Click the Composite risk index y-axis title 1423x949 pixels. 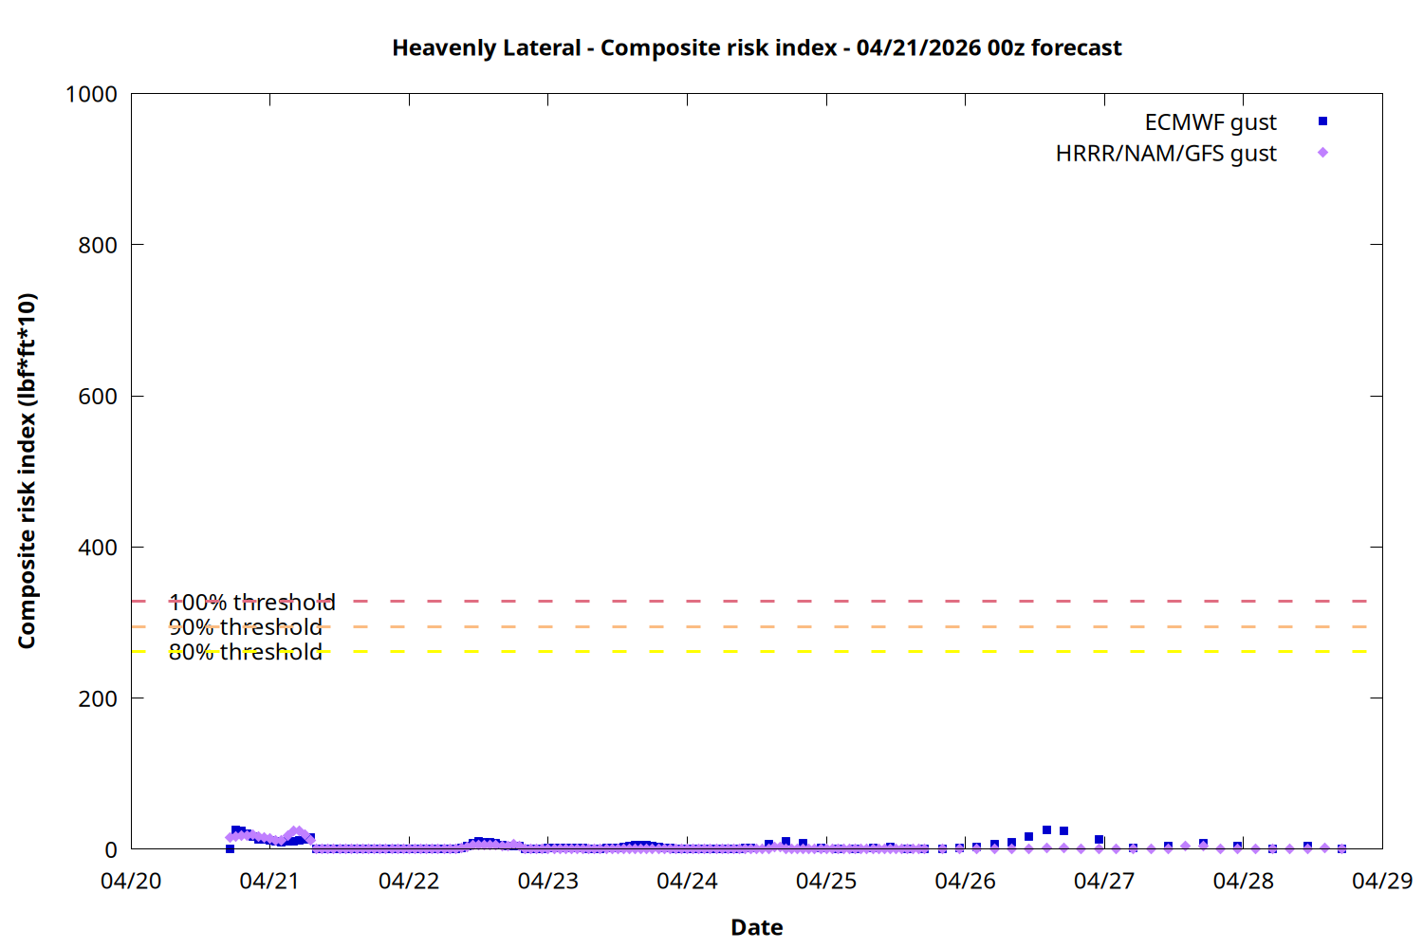click(x=27, y=471)
